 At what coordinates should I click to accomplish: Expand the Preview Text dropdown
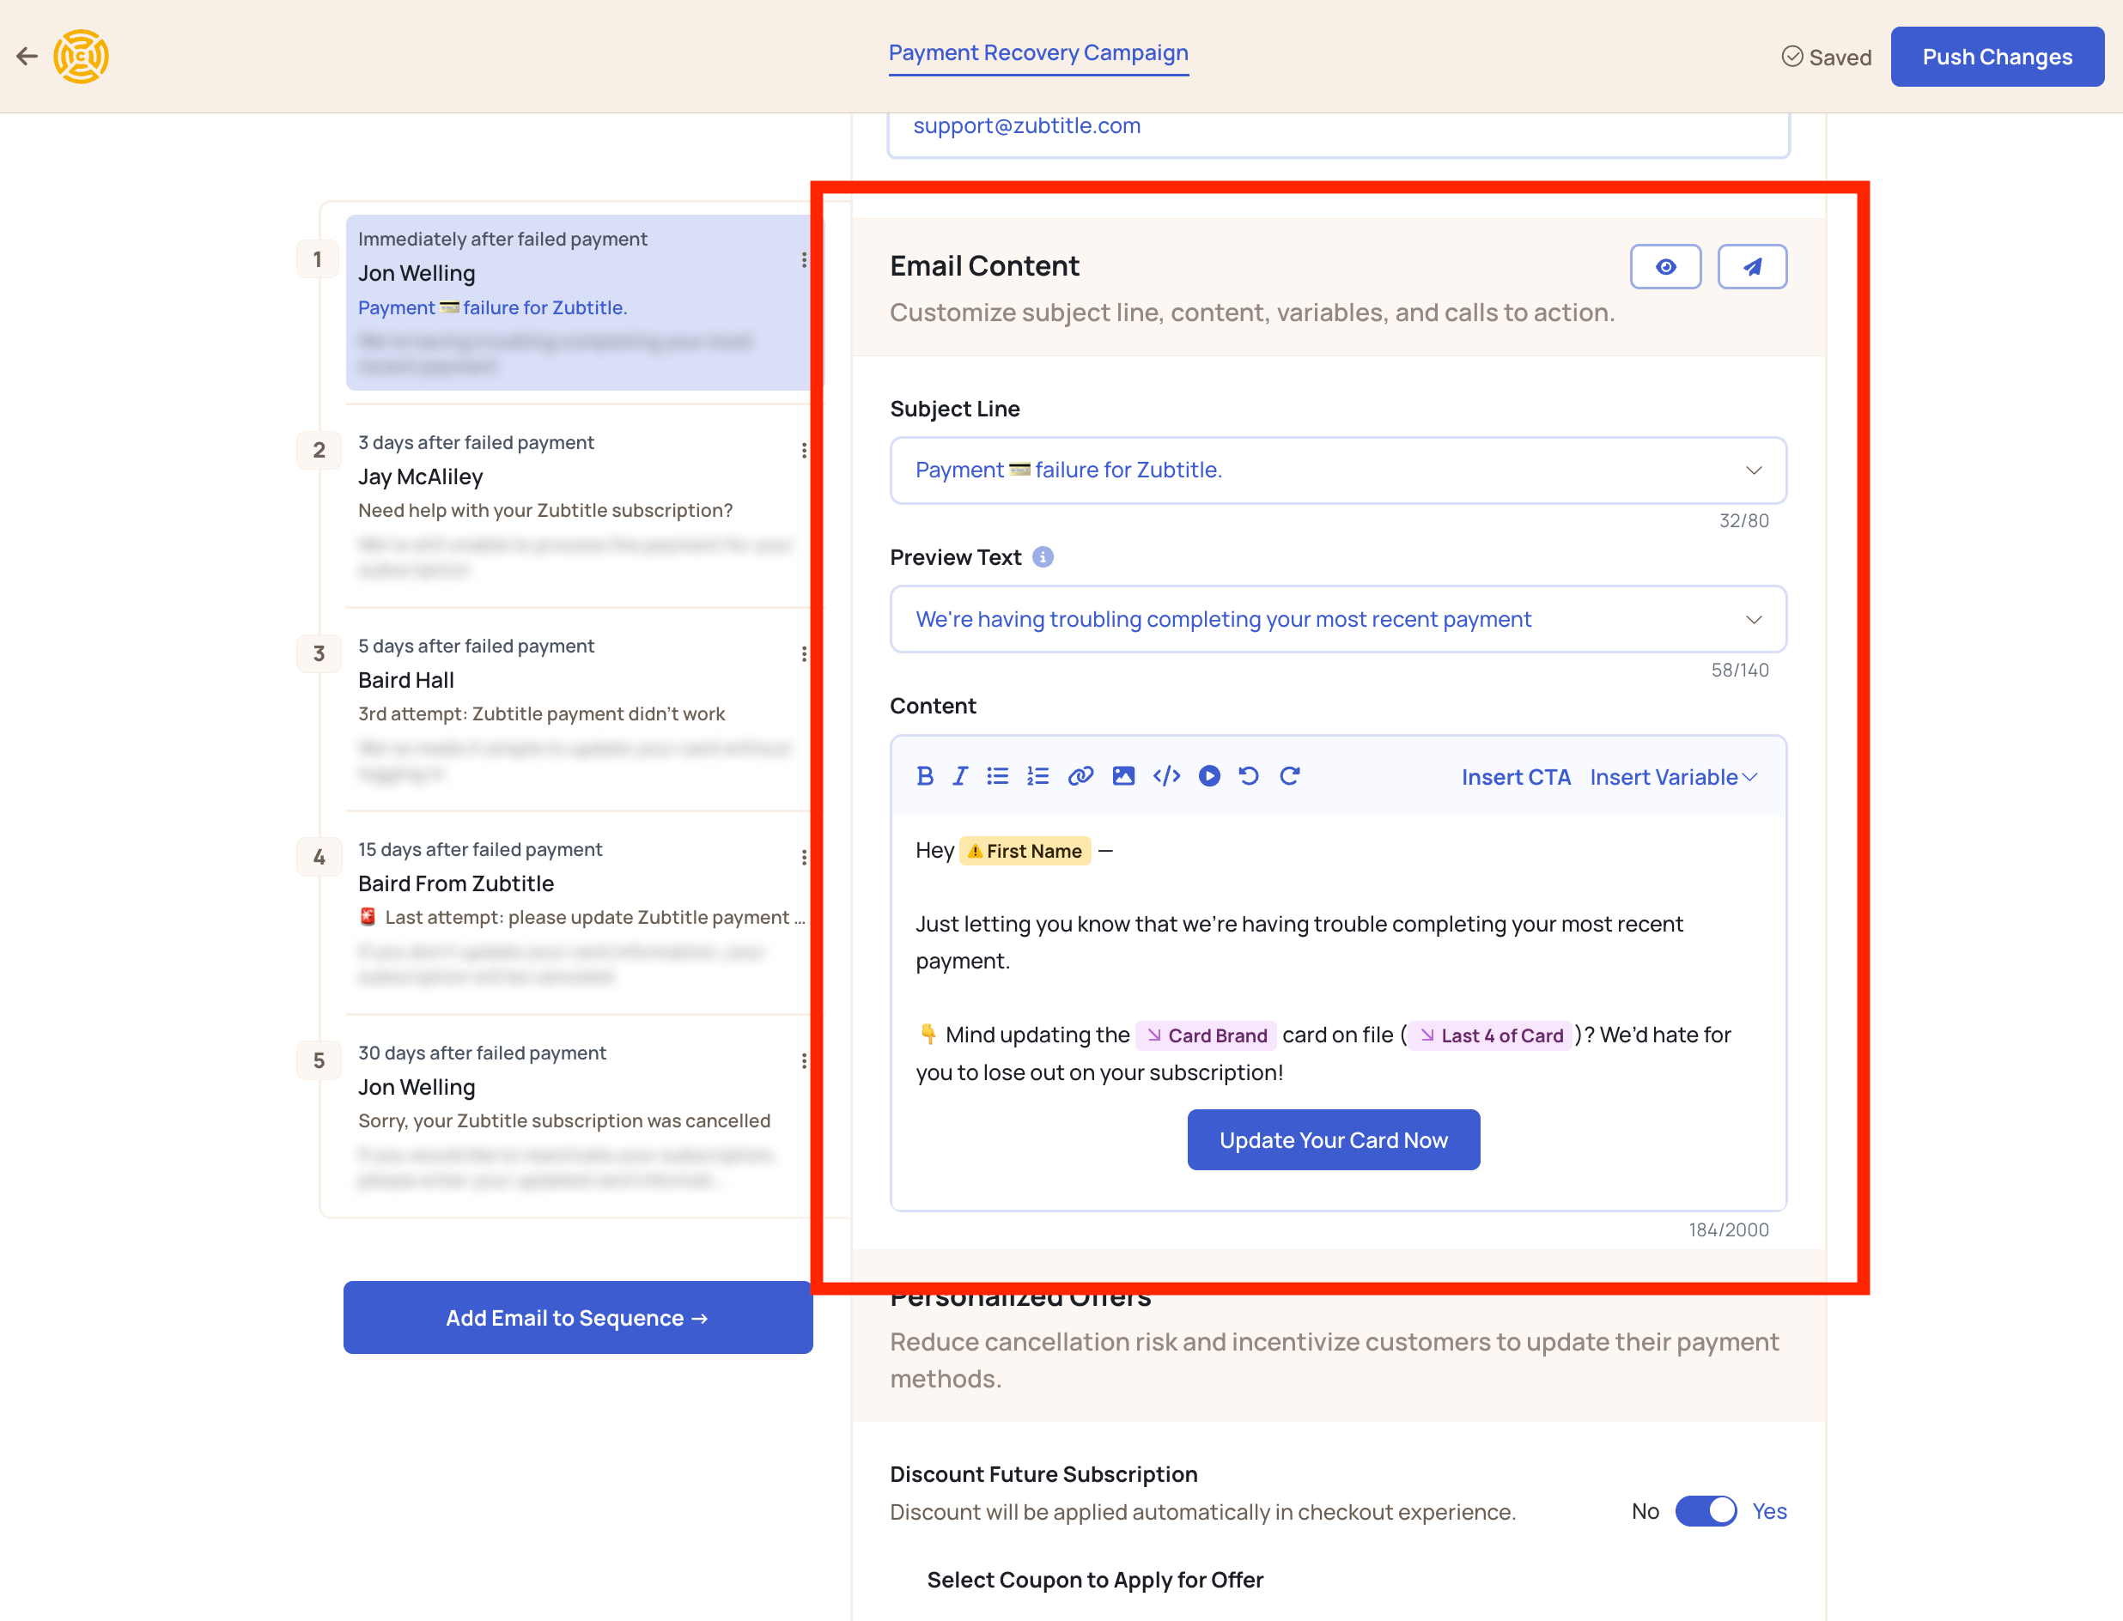tap(1755, 618)
